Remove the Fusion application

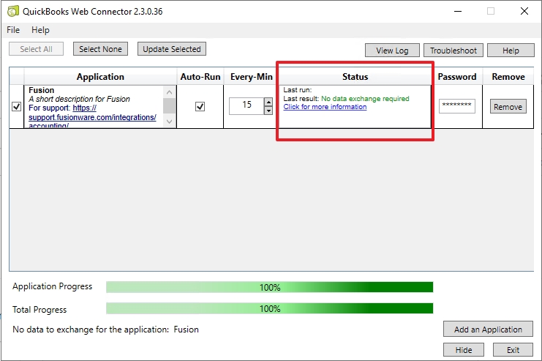point(508,107)
